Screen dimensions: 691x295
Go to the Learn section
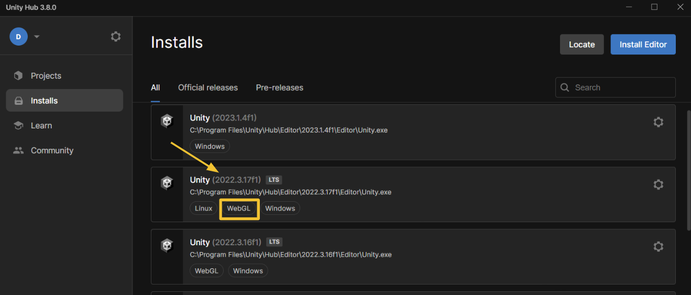64,125
